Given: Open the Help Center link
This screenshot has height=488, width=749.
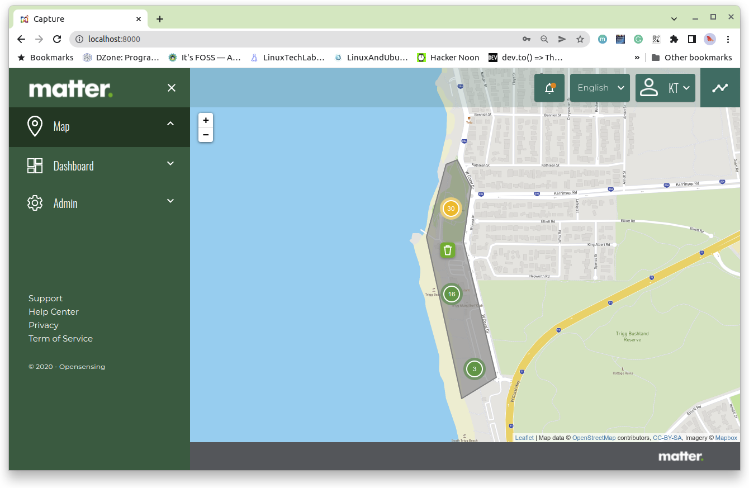Looking at the screenshot, I should click(x=54, y=312).
